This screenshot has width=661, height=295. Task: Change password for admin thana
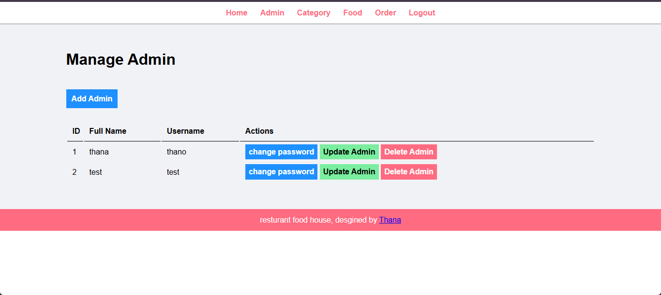[281, 152]
